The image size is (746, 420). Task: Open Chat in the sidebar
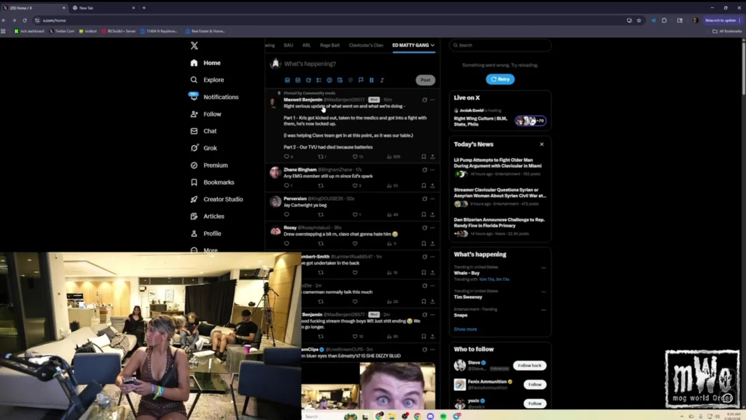coord(203,131)
